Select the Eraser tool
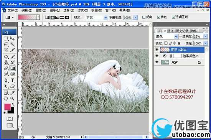211x140 pixels. click(x=6, y=68)
